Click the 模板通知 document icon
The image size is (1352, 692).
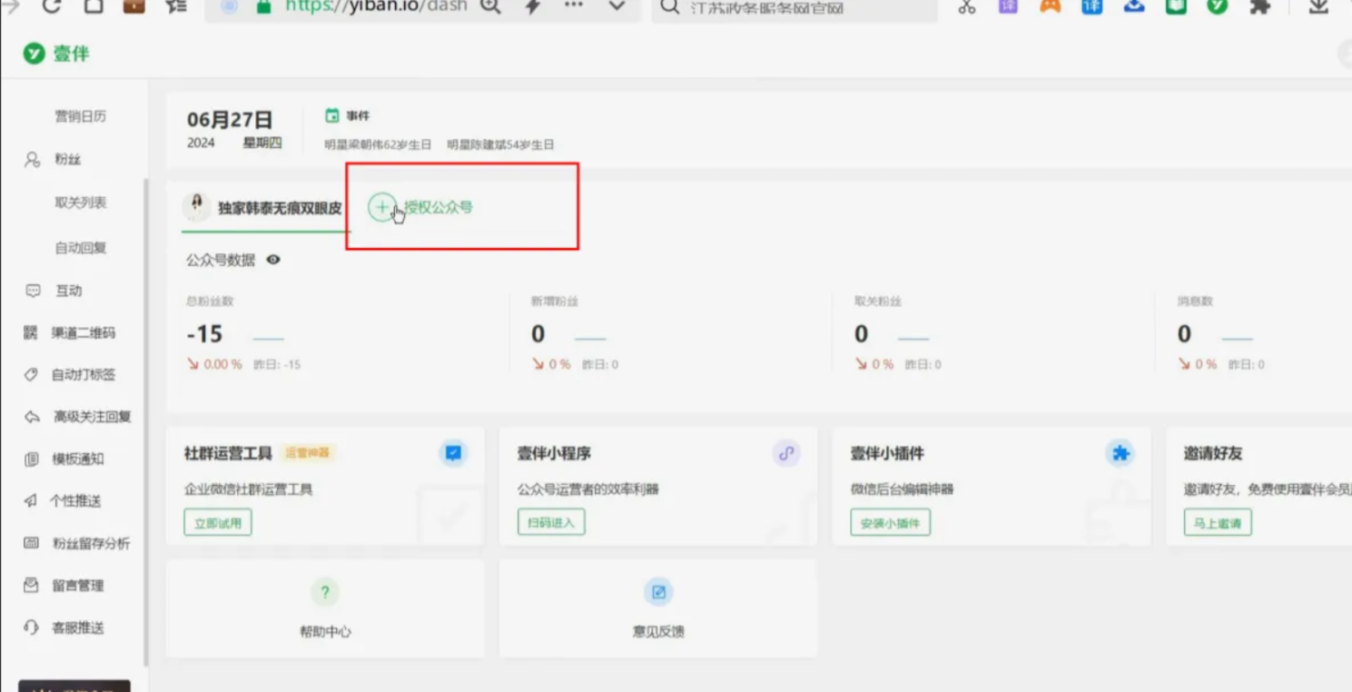32,459
